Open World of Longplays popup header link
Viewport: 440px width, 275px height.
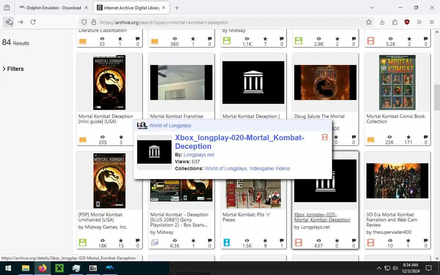coord(170,125)
